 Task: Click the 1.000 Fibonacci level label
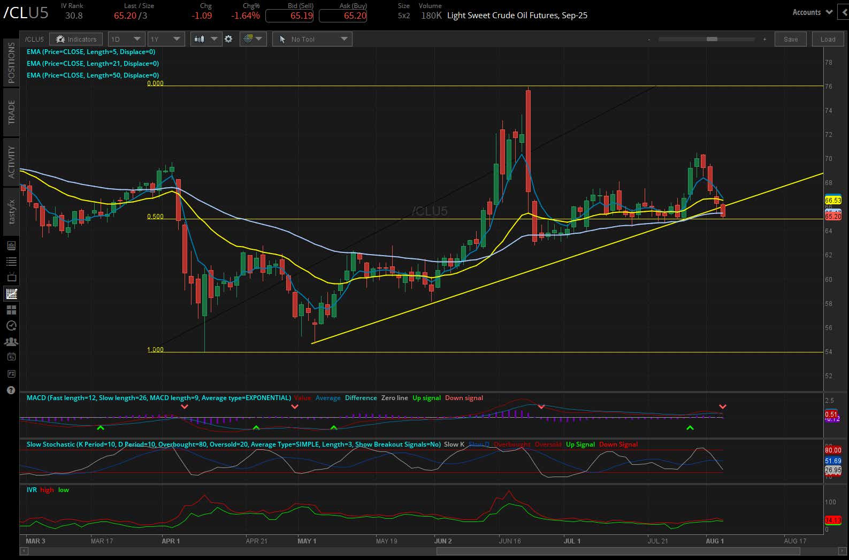(x=155, y=350)
